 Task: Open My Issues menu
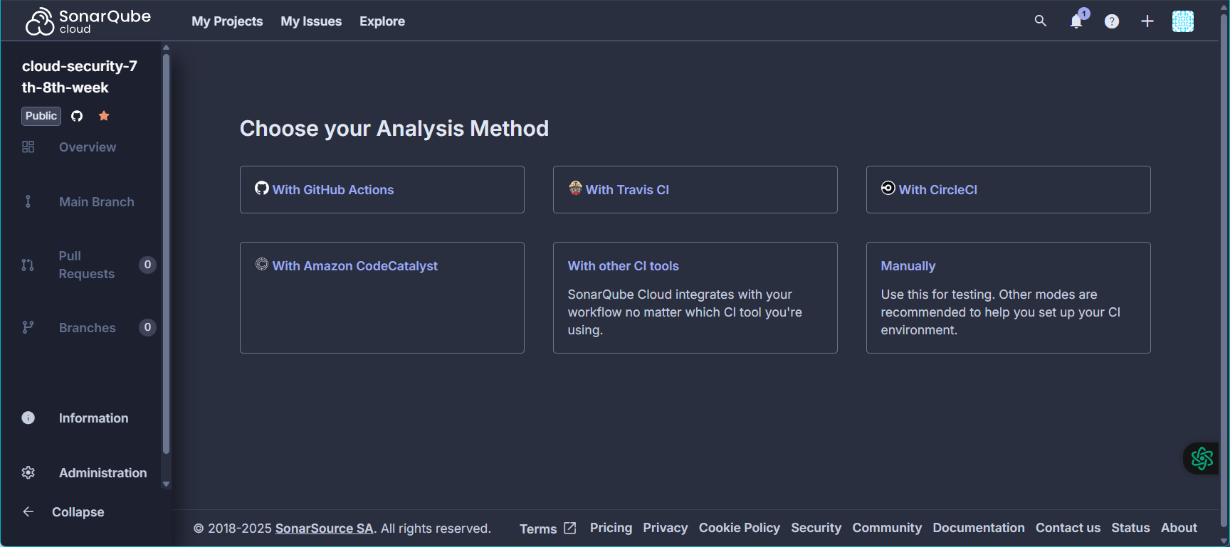(311, 21)
